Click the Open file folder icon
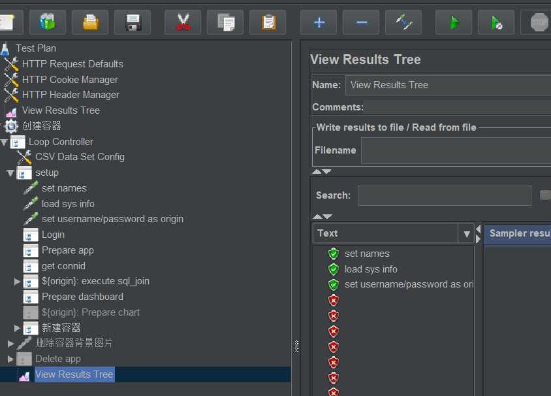551x396 pixels. tap(90, 22)
